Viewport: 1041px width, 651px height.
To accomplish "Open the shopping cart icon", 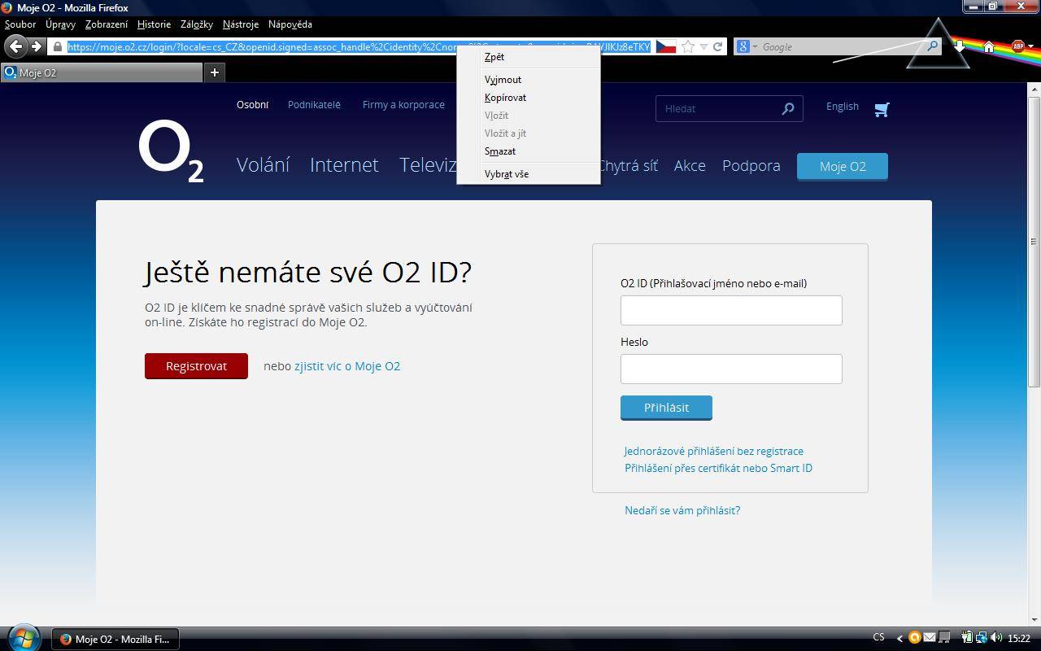I will coord(882,109).
